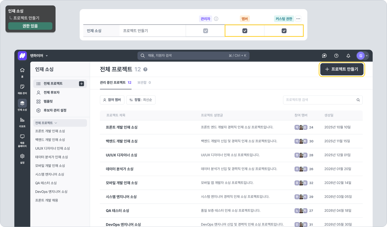Open 모바일 개발 인재 소싱 sidebar link
The image size is (387, 227).
click(50, 166)
